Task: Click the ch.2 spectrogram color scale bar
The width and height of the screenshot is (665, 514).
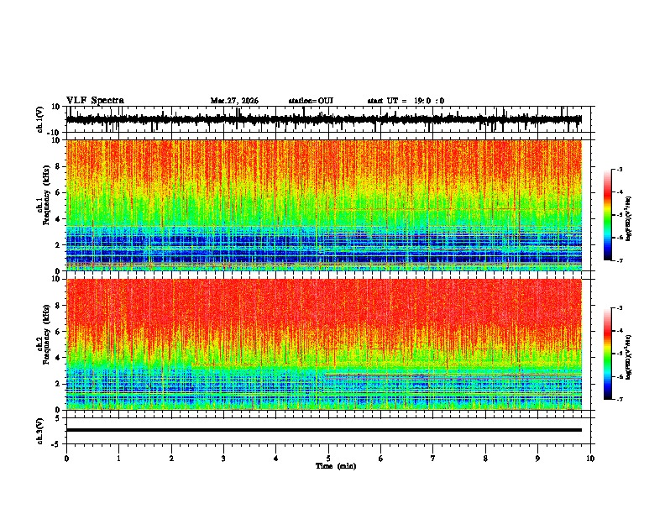Action: click(x=607, y=354)
